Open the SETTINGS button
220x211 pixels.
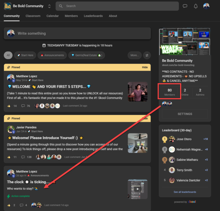[185, 114]
